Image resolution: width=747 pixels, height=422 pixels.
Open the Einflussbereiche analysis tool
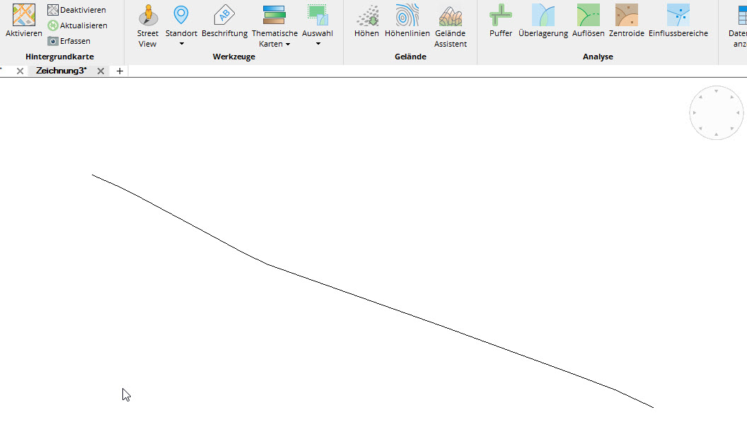[x=678, y=21]
